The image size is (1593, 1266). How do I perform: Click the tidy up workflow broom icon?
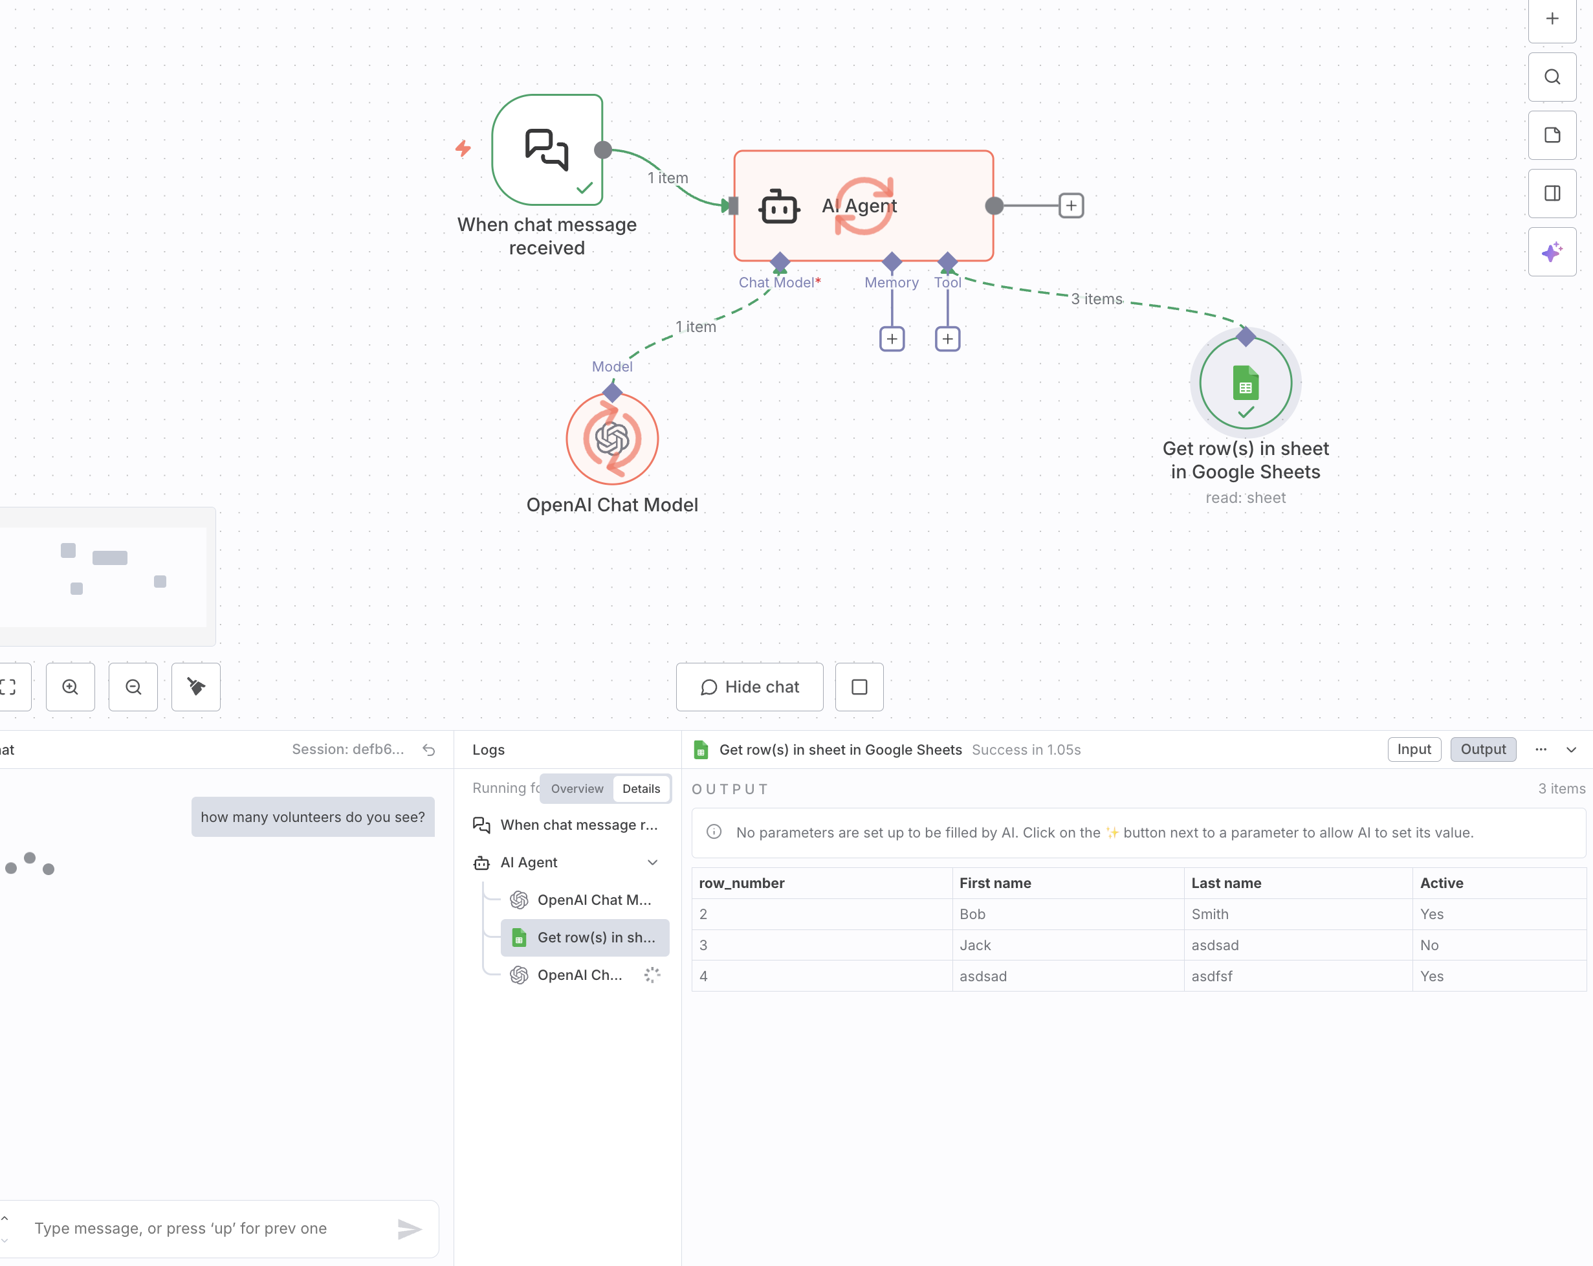click(x=196, y=687)
